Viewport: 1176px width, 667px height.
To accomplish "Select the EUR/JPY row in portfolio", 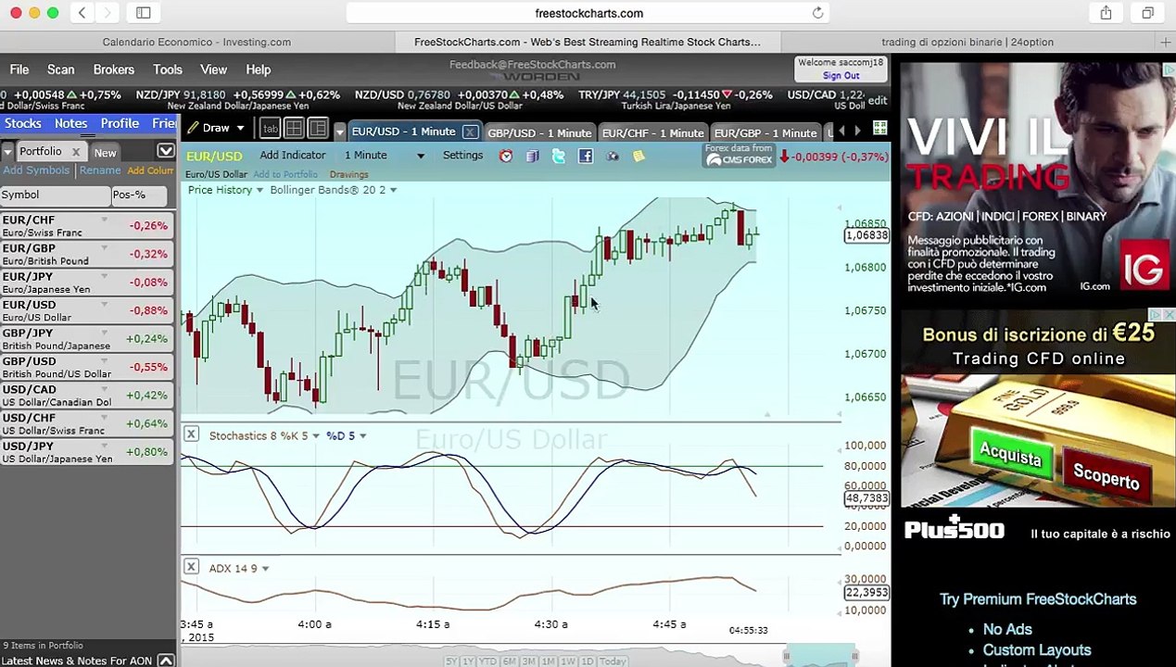I will click(87, 283).
